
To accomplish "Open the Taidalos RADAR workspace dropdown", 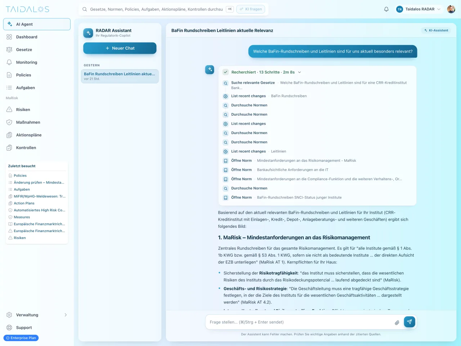I will pyautogui.click(x=419, y=9).
